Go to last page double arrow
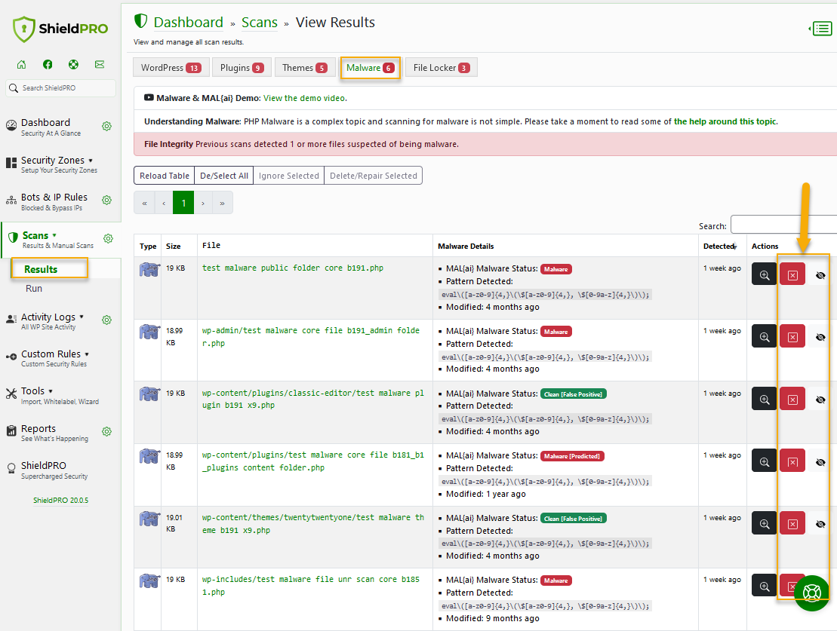 point(222,203)
